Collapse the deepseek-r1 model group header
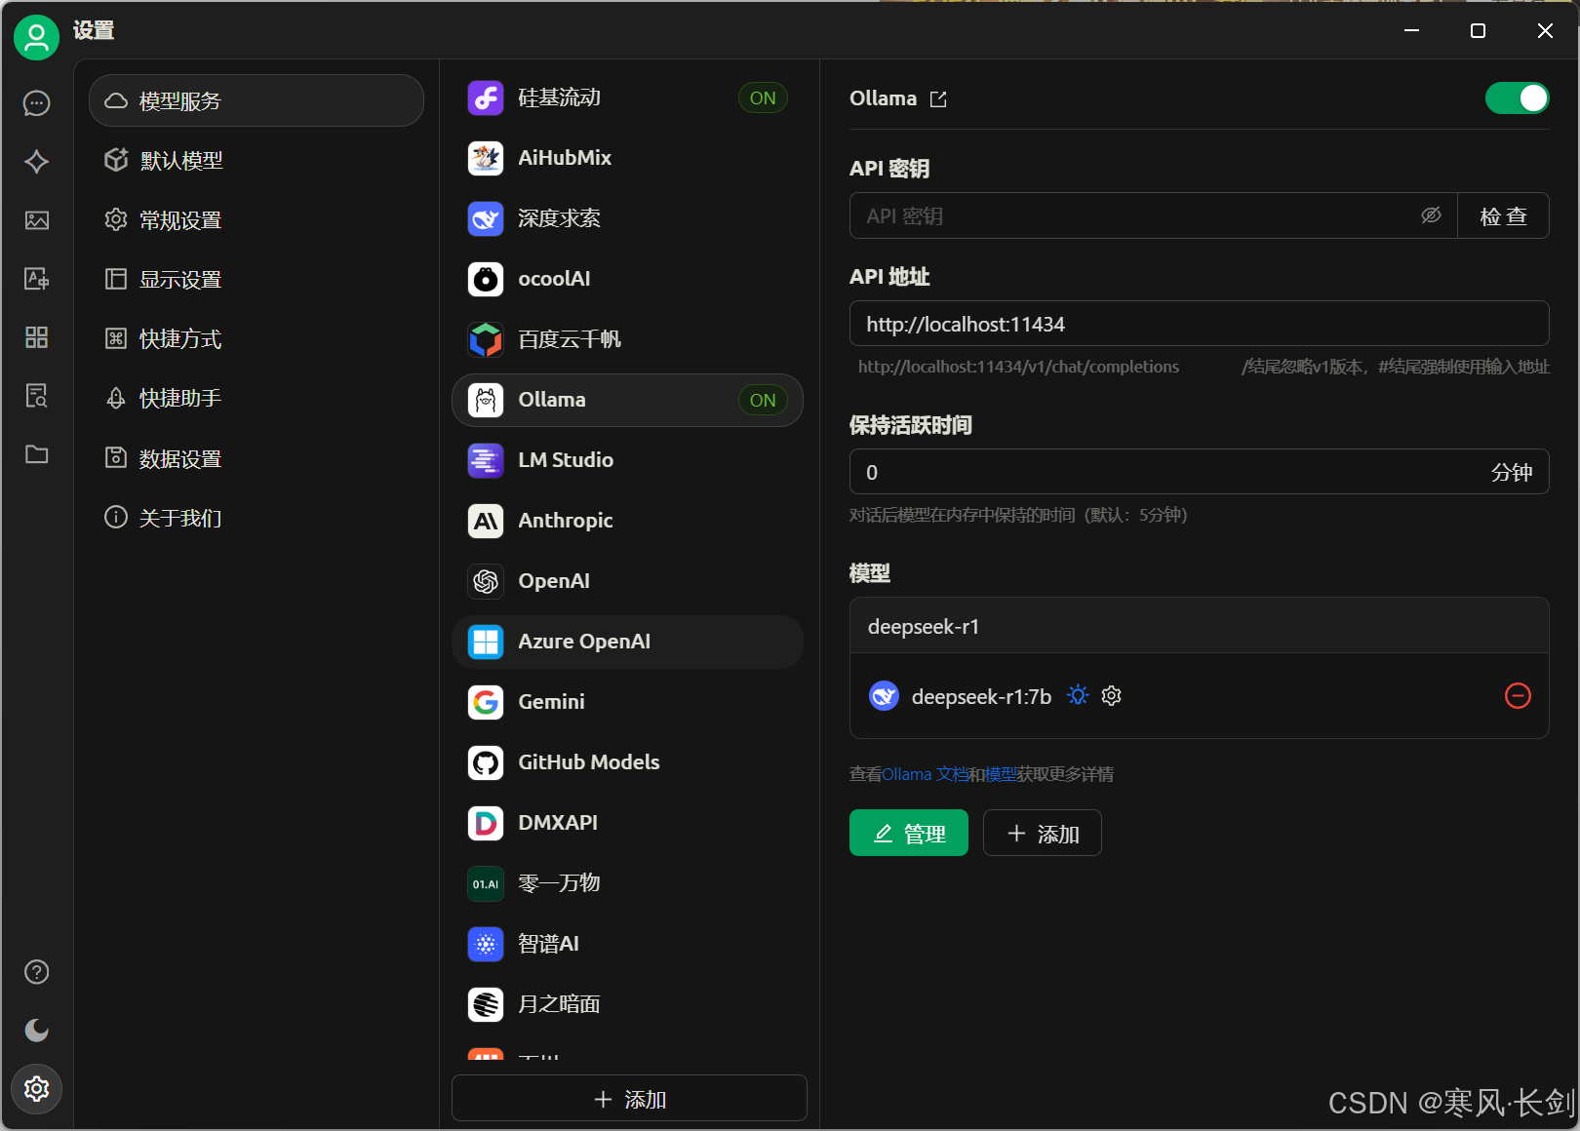 tap(1199, 626)
